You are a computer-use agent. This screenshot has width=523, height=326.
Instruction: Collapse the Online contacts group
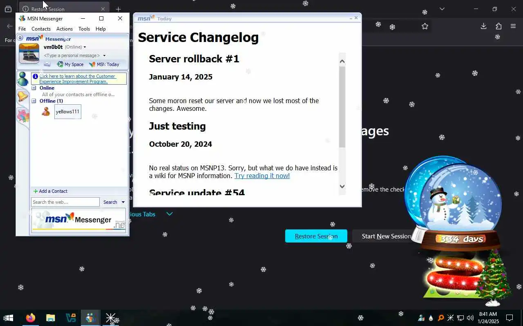(34, 88)
